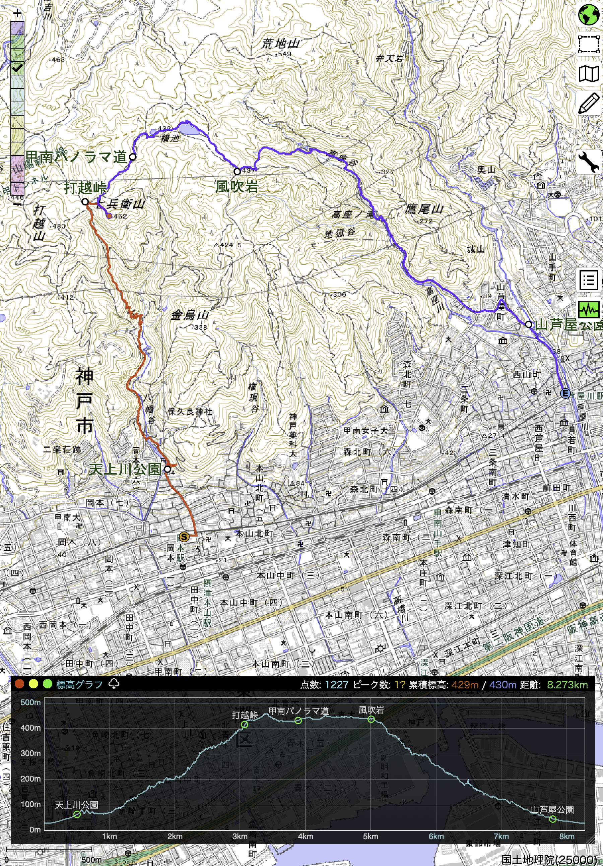Open the globe map-source icon

pos(589,15)
